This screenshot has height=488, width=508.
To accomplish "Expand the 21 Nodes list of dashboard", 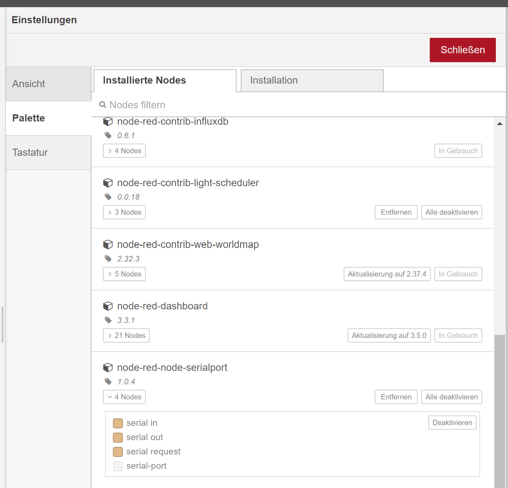I will (x=126, y=335).
